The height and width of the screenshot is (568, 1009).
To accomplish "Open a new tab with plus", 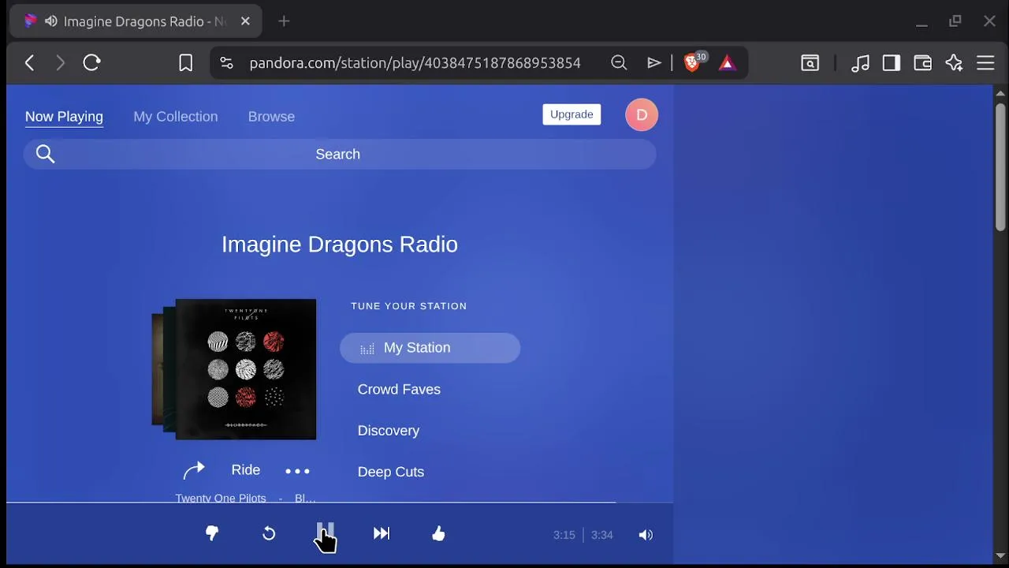I will (285, 21).
